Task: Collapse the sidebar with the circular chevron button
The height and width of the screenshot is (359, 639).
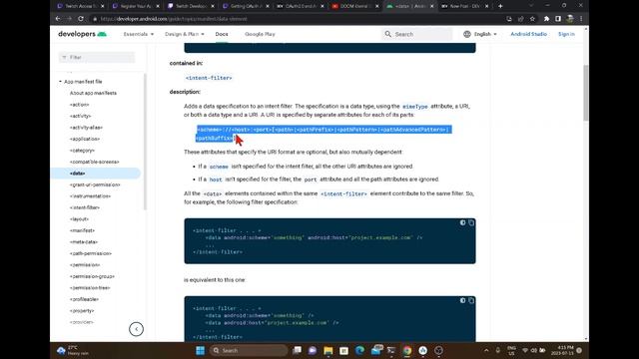Action: coord(136,329)
